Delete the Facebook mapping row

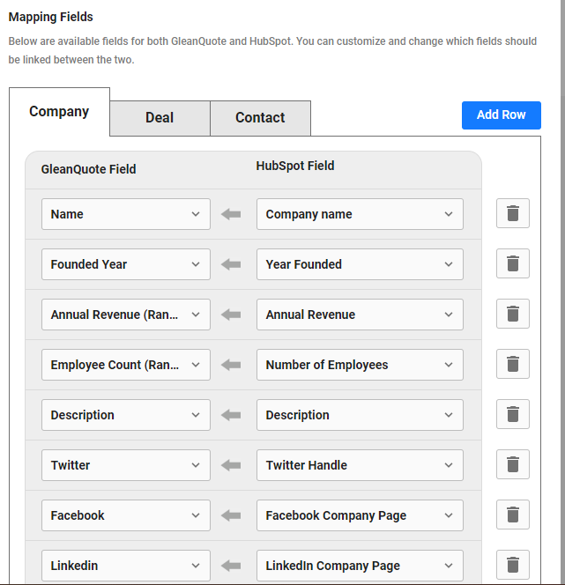[x=512, y=515]
